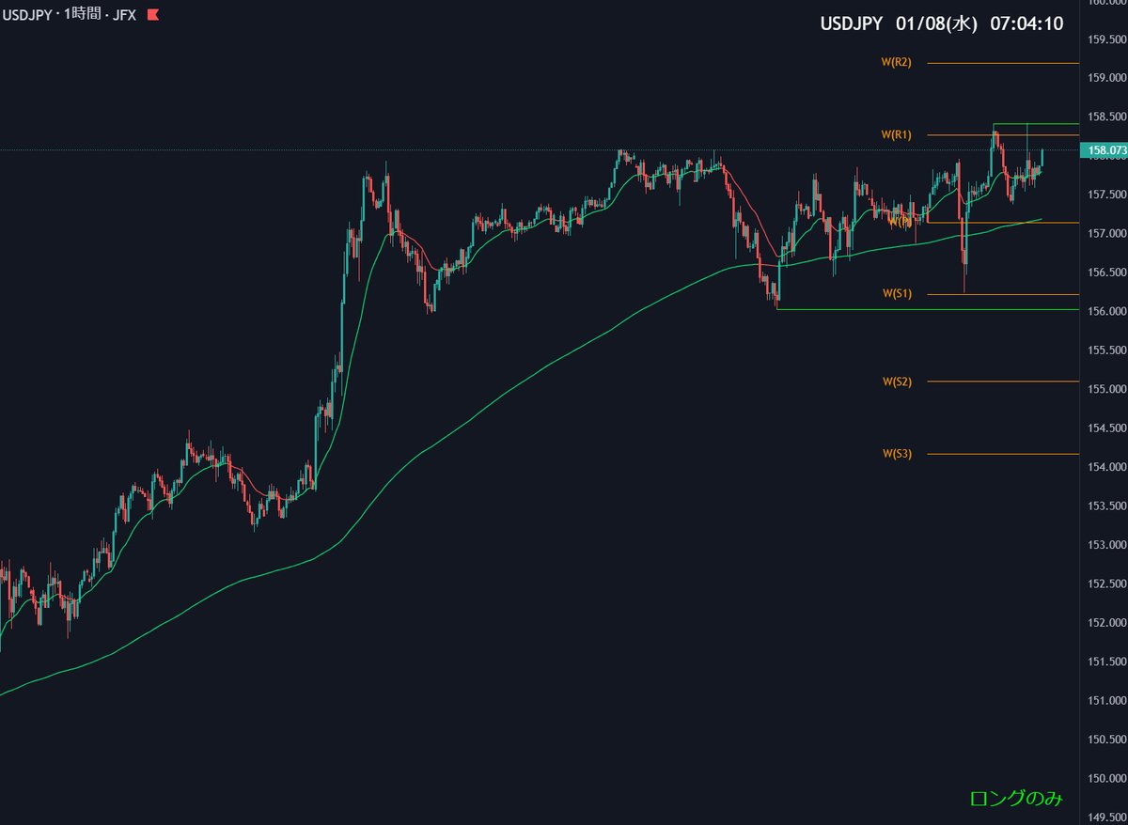This screenshot has width=1128, height=825.
Task: Click 157.500 on the price axis
Action: point(1106,195)
